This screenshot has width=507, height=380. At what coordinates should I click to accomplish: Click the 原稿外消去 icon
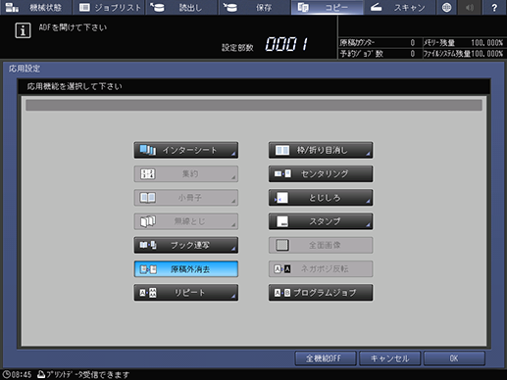click(148, 269)
